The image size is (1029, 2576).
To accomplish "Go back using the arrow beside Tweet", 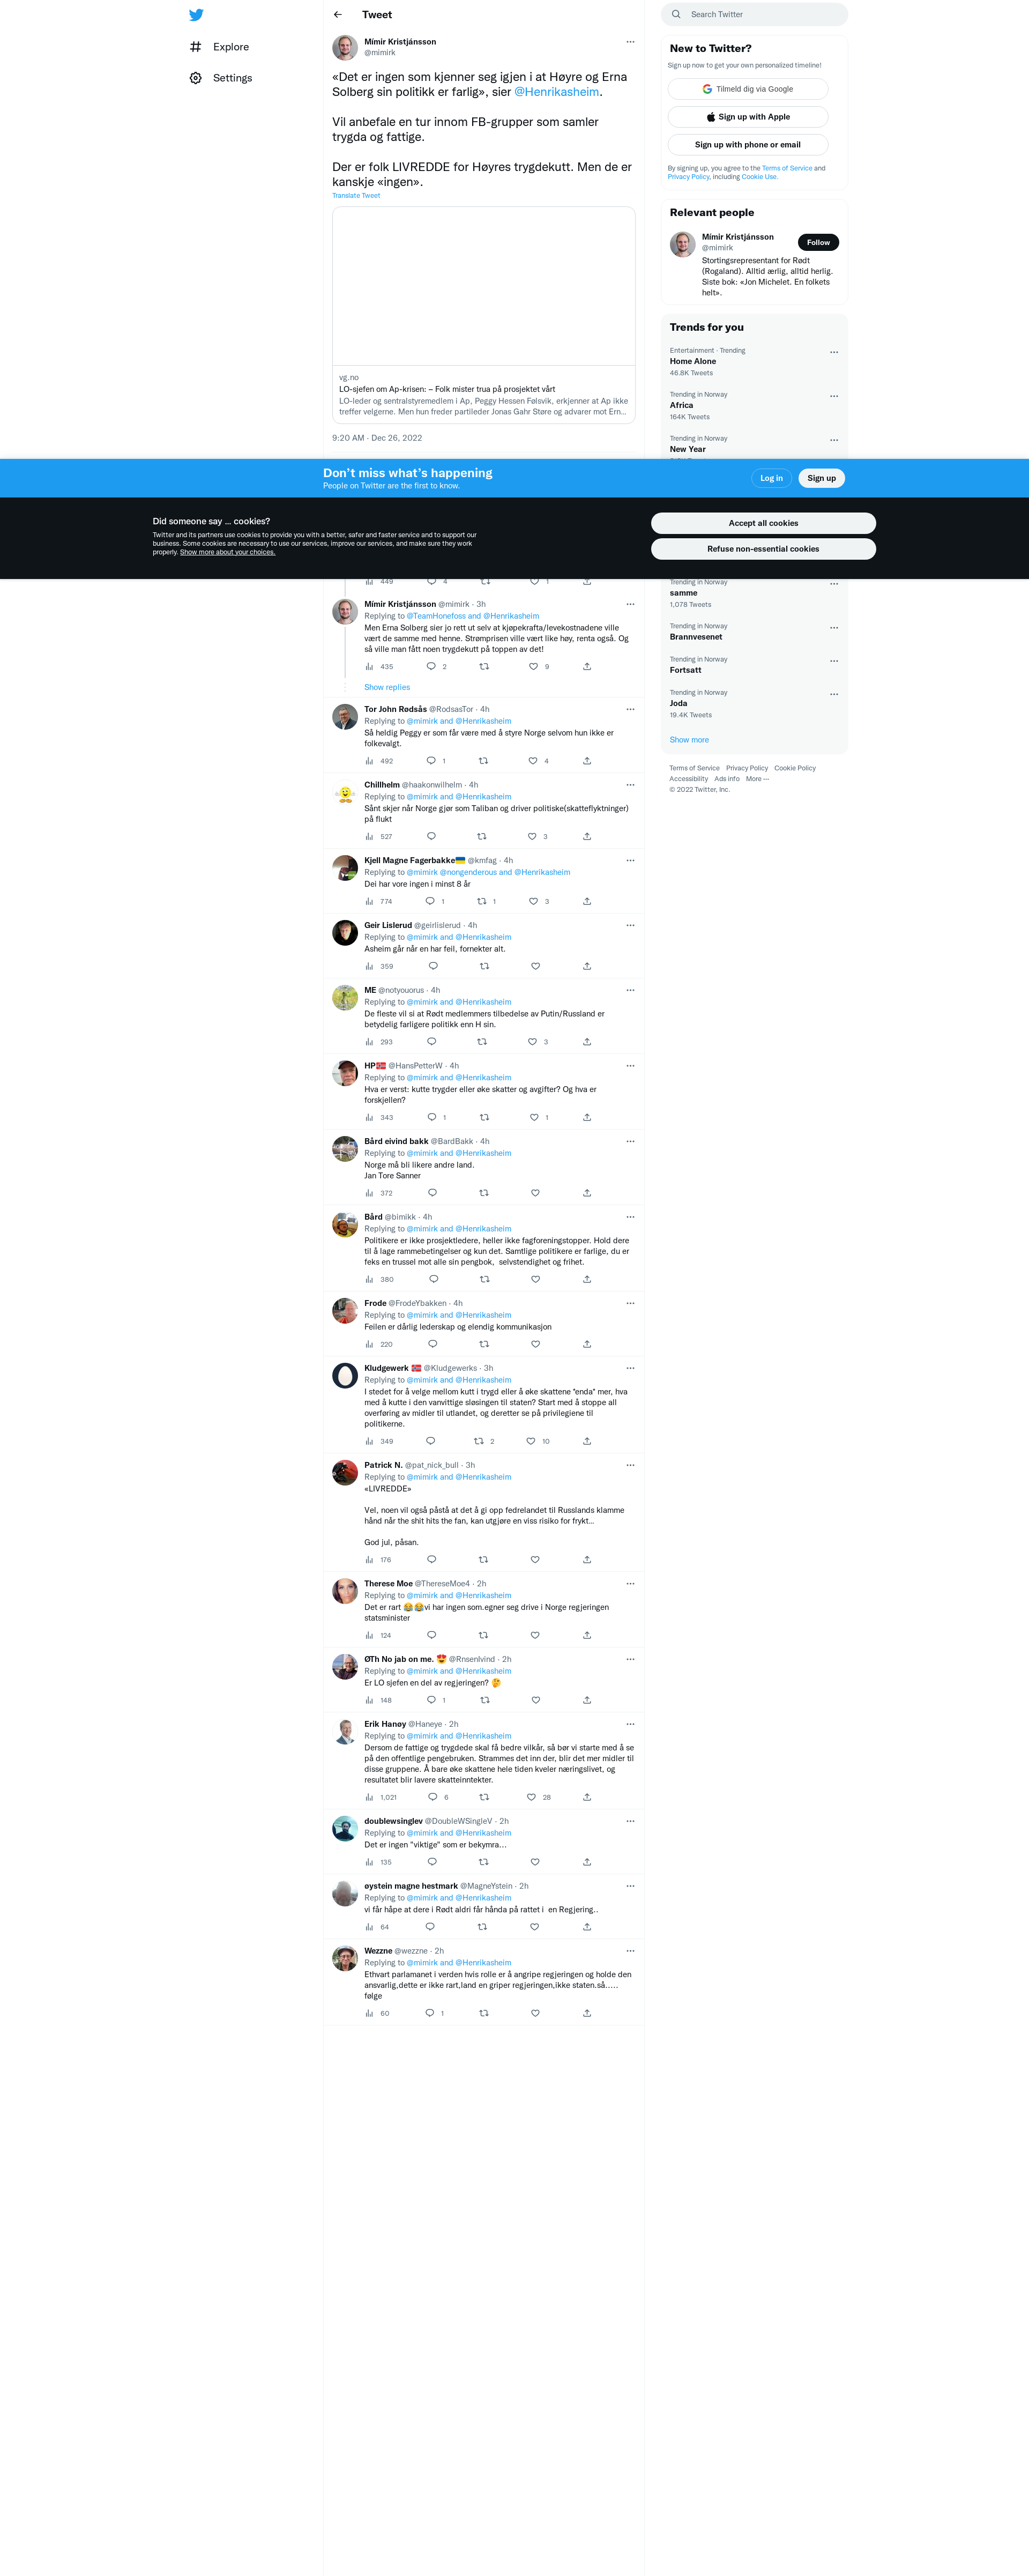I will [x=338, y=15].
